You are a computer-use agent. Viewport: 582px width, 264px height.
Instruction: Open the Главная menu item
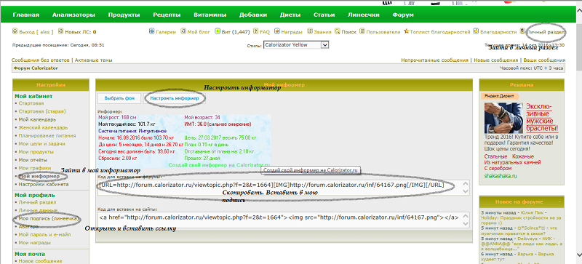tap(26, 15)
